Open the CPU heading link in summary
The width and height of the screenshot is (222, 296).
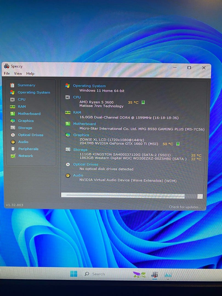(77, 97)
